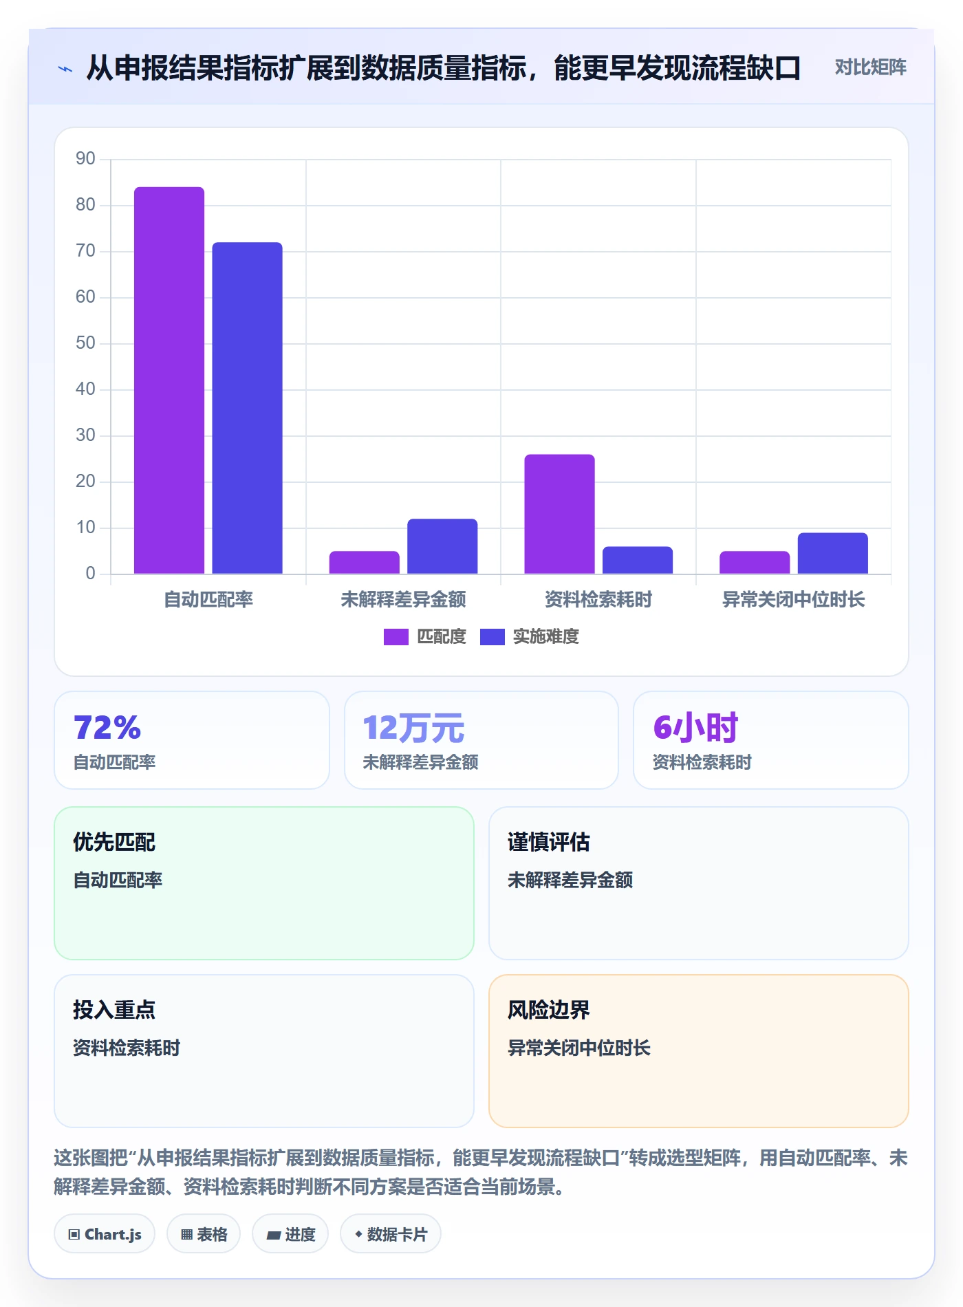Click the 6小时 stat value
The width and height of the screenshot is (963, 1307).
pyautogui.click(x=695, y=728)
